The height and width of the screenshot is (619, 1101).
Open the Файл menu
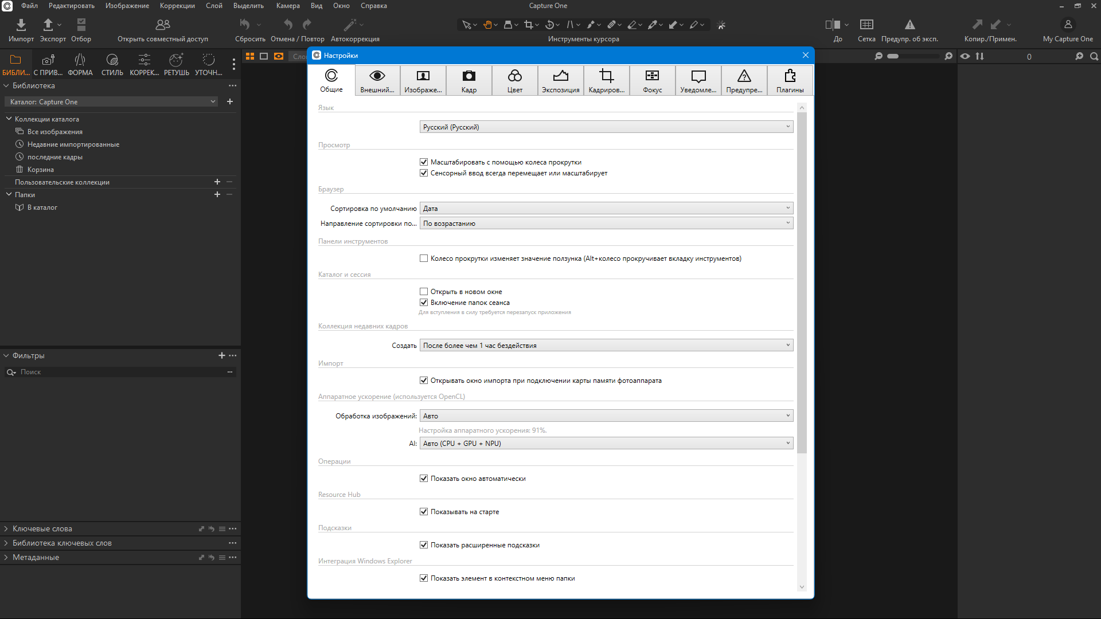click(x=29, y=6)
